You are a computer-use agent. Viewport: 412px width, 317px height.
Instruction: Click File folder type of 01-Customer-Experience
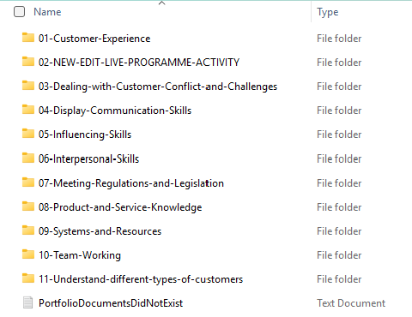339,39
